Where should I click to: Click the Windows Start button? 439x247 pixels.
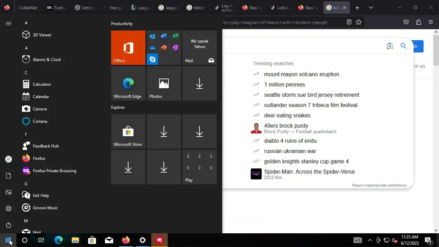point(8,240)
